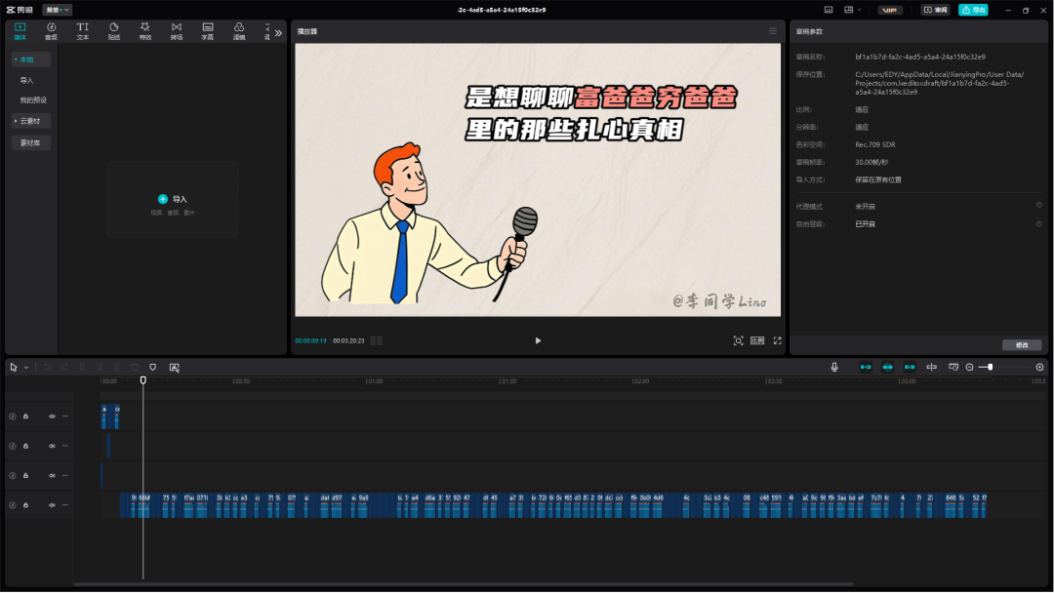The height and width of the screenshot is (593, 1054).
Task: Expand the 云素材 cloud materials section
Action: point(29,121)
